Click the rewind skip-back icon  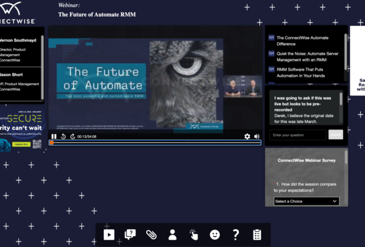point(63,137)
